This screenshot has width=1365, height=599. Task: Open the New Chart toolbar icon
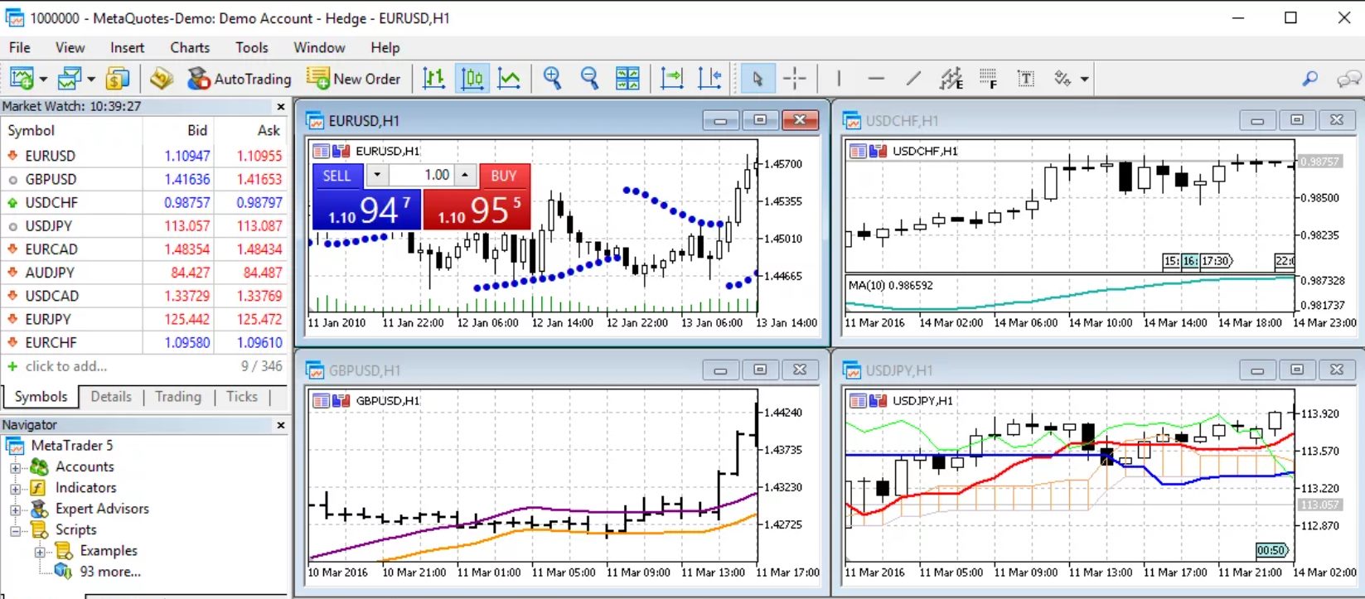pyautogui.click(x=22, y=79)
